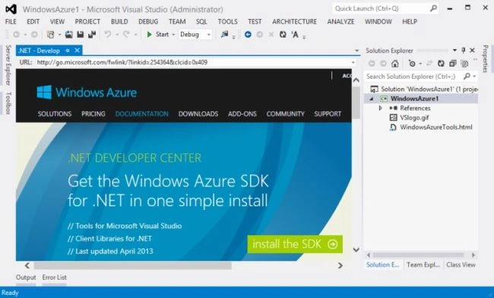Click the Quick Launch magnifier icon
Image resolution: width=494 pixels, height=298 pixels.
tap(433, 8)
